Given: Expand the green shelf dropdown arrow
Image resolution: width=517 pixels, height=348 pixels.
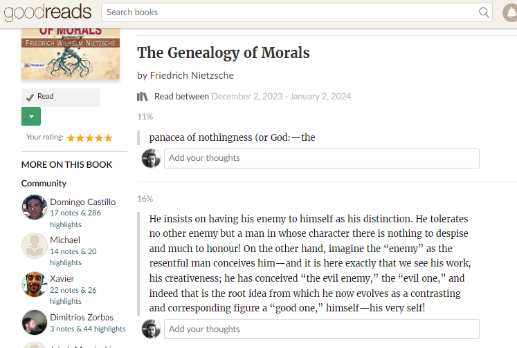Looking at the screenshot, I should tap(31, 117).
